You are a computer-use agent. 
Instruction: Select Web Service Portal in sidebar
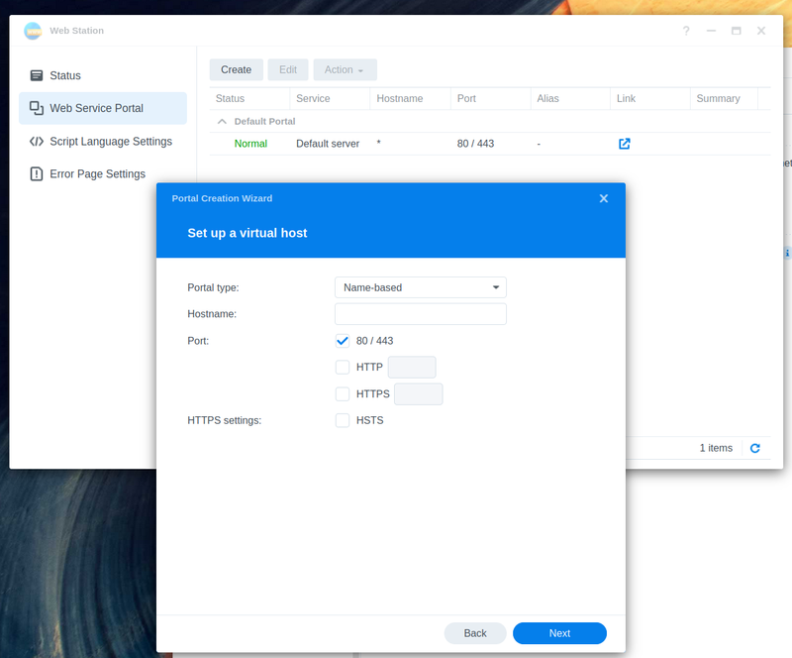(x=103, y=108)
